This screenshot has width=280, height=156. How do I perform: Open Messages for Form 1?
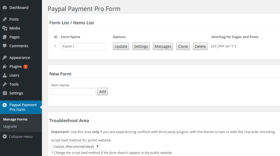pyautogui.click(x=163, y=46)
